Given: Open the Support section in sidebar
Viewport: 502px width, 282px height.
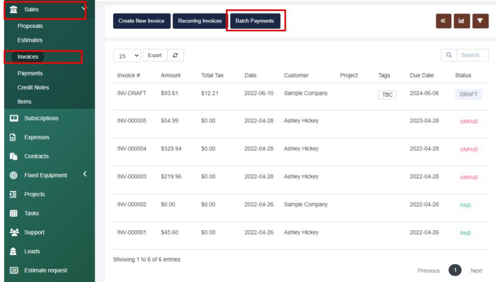Looking at the screenshot, I should [34, 232].
